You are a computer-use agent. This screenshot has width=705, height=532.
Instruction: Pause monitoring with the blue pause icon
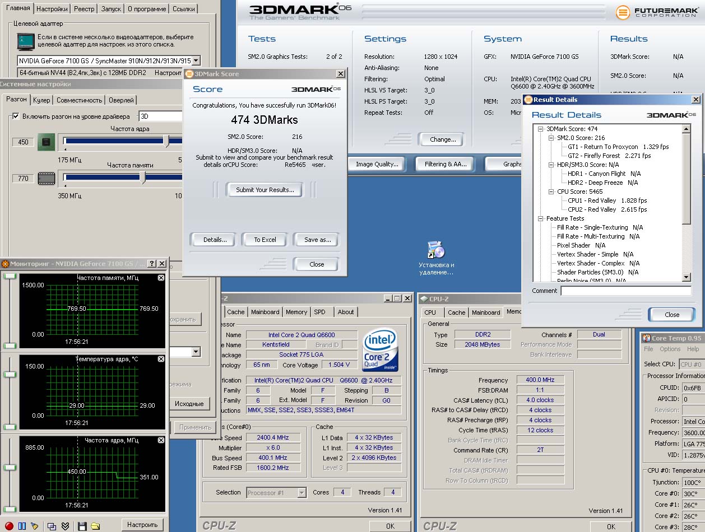pos(22,526)
